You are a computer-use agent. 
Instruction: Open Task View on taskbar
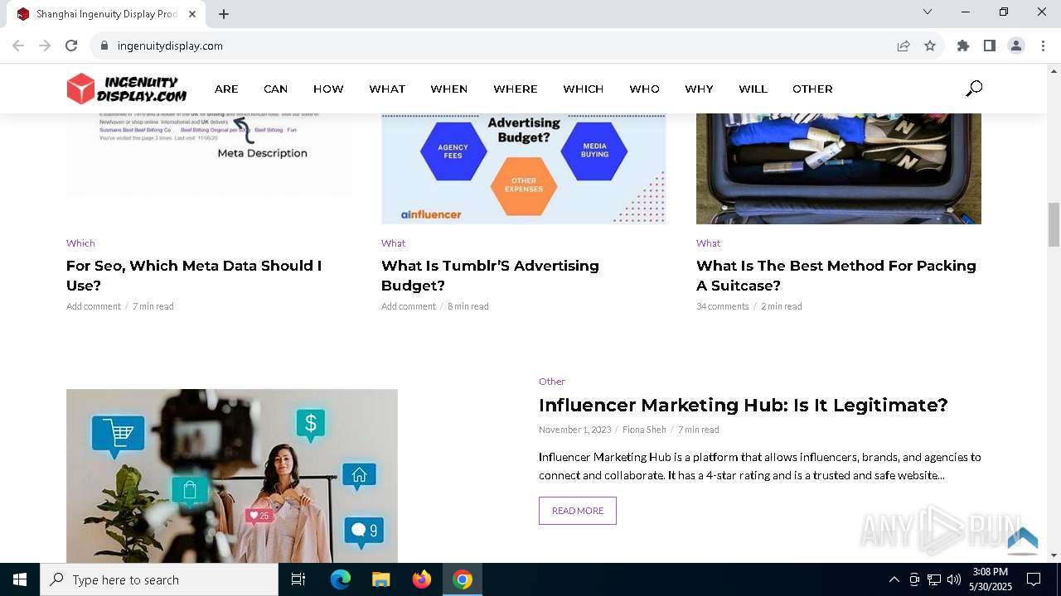tap(298, 579)
